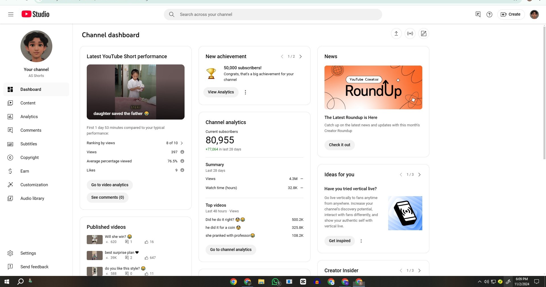Open WhatsApp from the taskbar
546x287 pixels.
point(275,282)
